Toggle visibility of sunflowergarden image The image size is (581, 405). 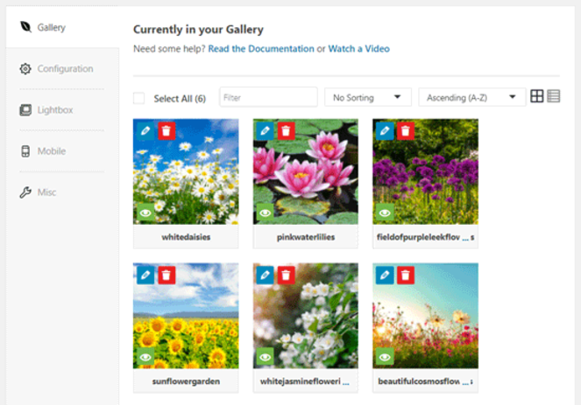coord(145,357)
